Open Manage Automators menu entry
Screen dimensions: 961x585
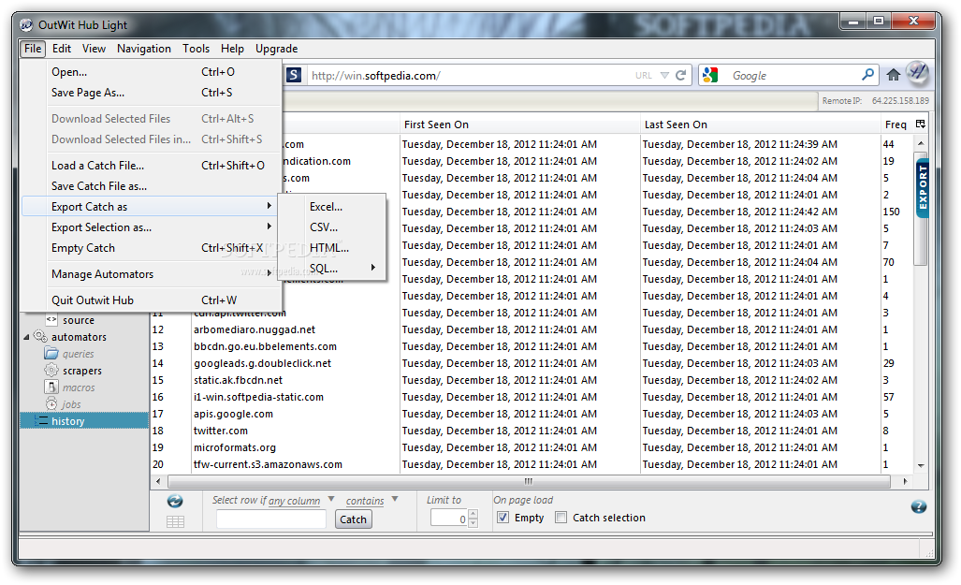pyautogui.click(x=151, y=274)
